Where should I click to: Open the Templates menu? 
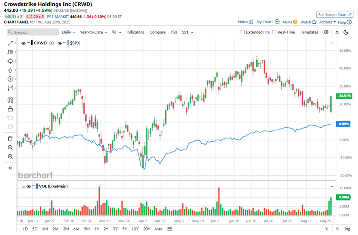(309, 32)
